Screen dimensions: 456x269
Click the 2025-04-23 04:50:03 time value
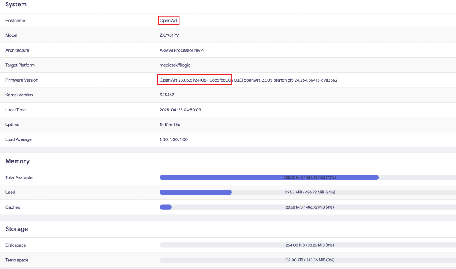tap(180, 110)
